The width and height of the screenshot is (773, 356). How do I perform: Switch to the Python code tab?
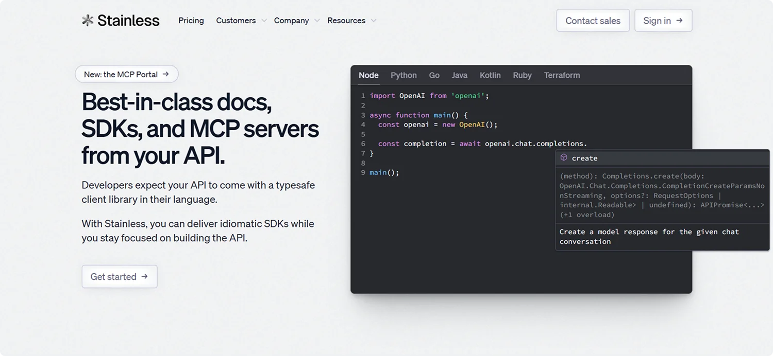click(x=404, y=75)
